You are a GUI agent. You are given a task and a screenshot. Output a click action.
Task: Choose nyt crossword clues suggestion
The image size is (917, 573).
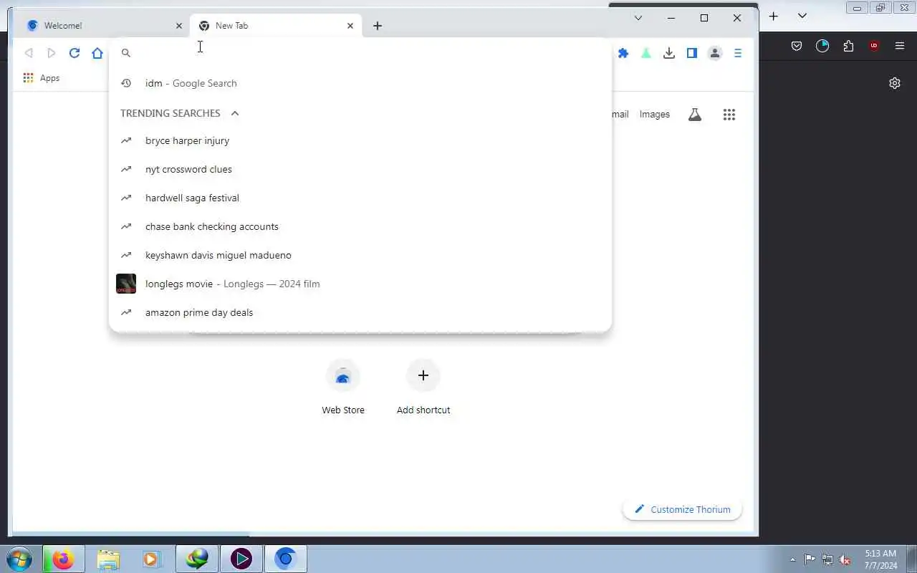pyautogui.click(x=360, y=169)
